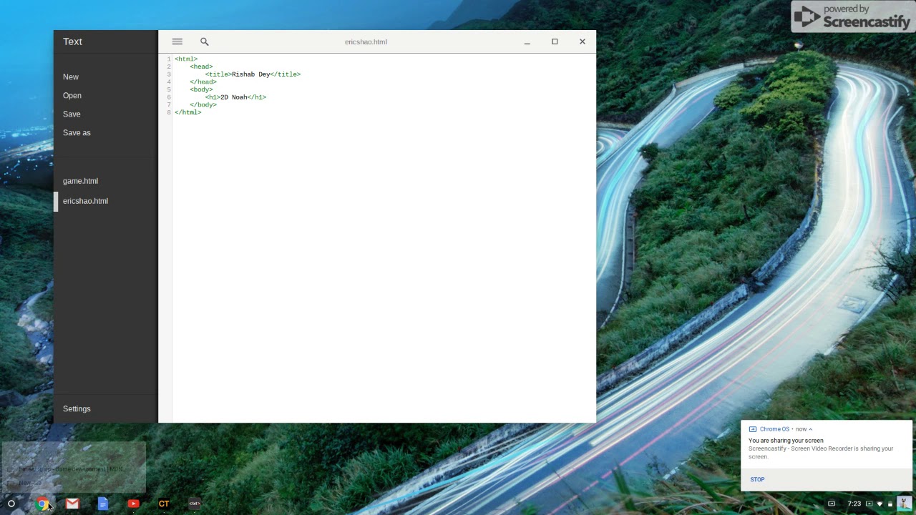Choose Open in the sidebar

coord(72,95)
